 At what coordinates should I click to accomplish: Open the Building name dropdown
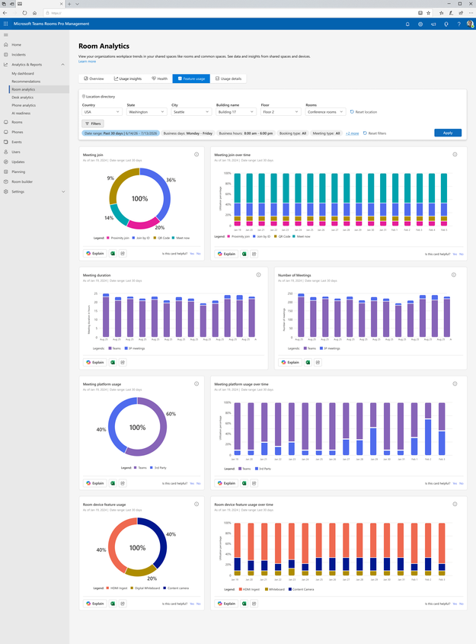[236, 112]
